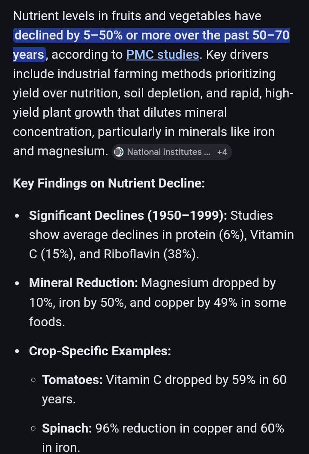Click the National Institutes source icon

pos(119,152)
